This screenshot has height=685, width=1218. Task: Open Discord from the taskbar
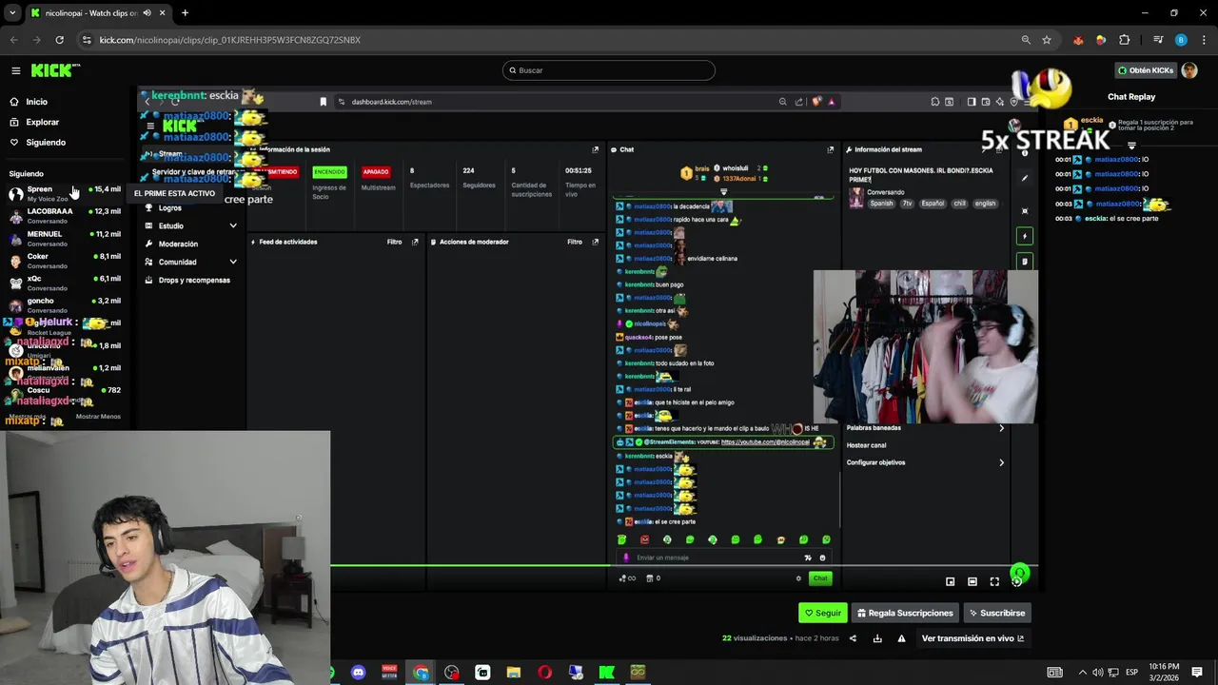358,673
